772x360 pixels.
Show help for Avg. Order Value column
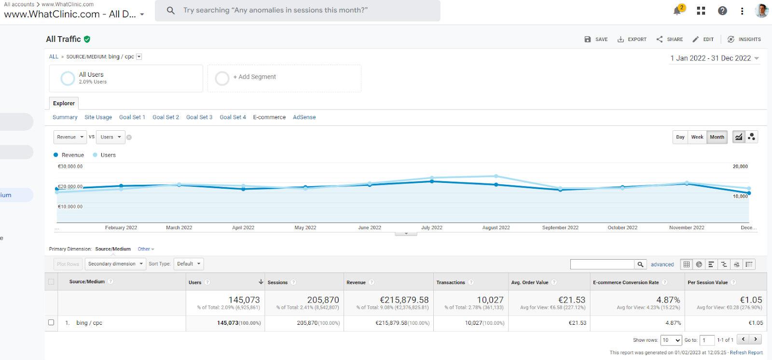coord(554,282)
